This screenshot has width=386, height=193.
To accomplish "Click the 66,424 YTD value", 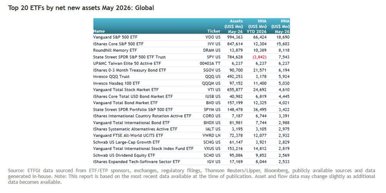I will point(260,37).
